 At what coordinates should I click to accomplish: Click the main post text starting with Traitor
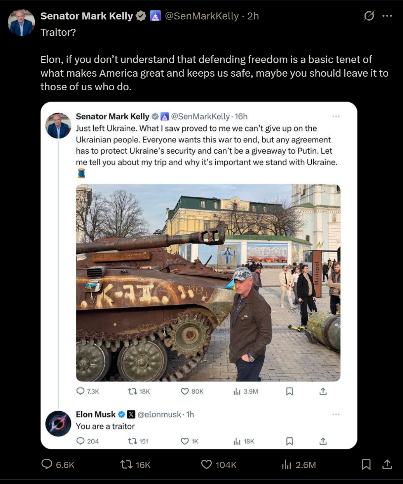pyautogui.click(x=214, y=59)
